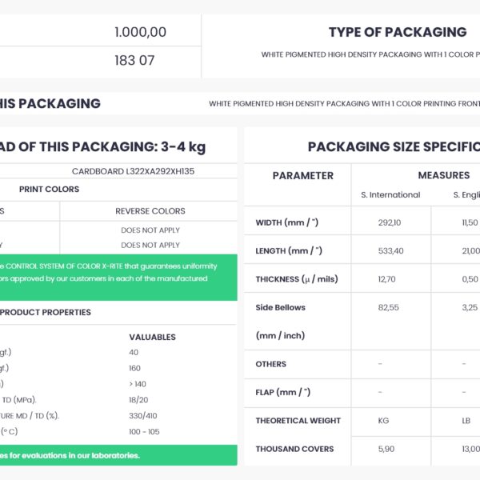This screenshot has width=480, height=480.
Task: Click the WIDTH value 292,10
Action: [x=389, y=222]
